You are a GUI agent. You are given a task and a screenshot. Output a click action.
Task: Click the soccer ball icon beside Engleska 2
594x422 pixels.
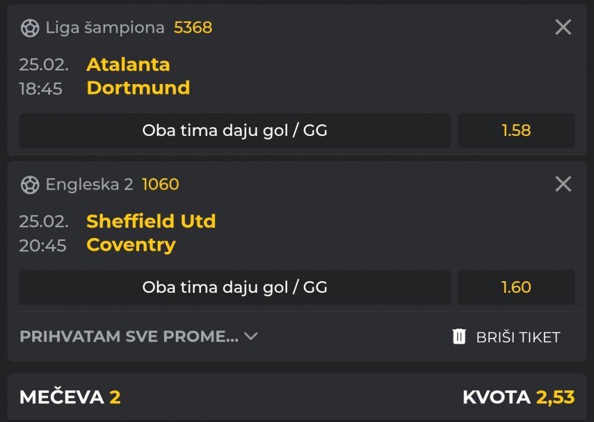coord(30,185)
